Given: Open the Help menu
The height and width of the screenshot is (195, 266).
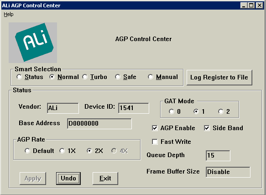Looking at the screenshot, I should point(9,14).
